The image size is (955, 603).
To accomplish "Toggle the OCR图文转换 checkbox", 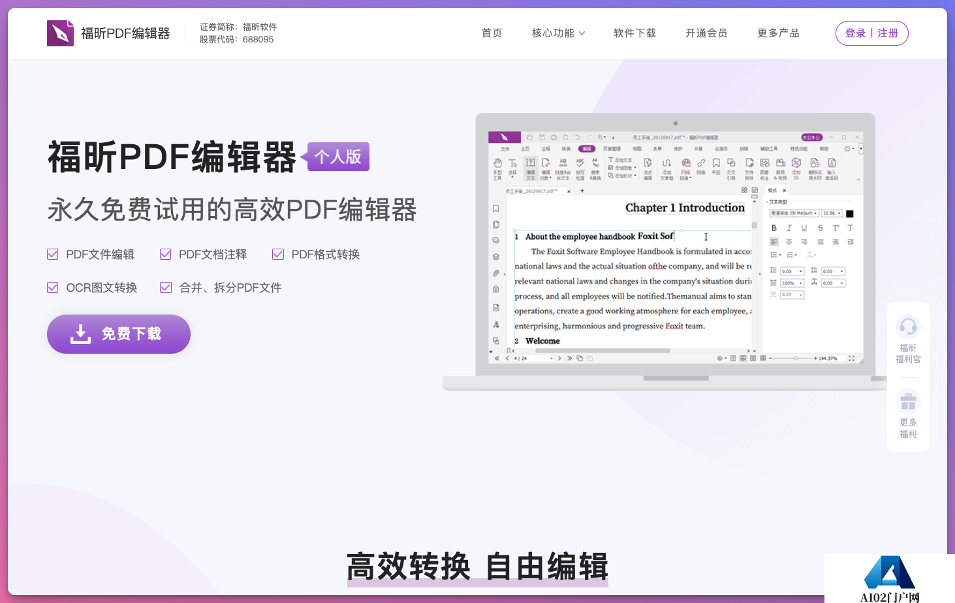I will [53, 288].
